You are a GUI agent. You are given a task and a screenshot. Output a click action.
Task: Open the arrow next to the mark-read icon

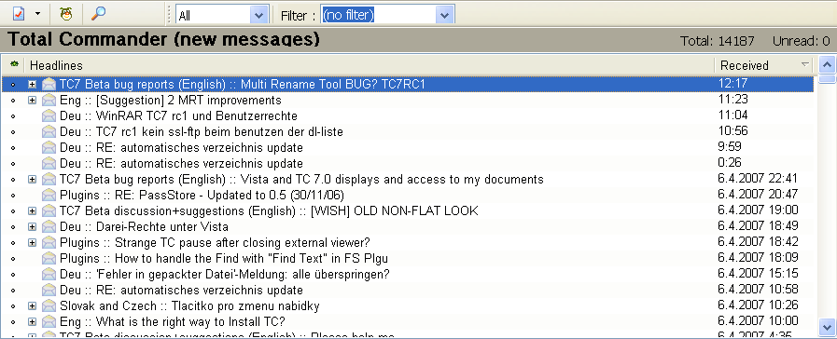[38, 14]
